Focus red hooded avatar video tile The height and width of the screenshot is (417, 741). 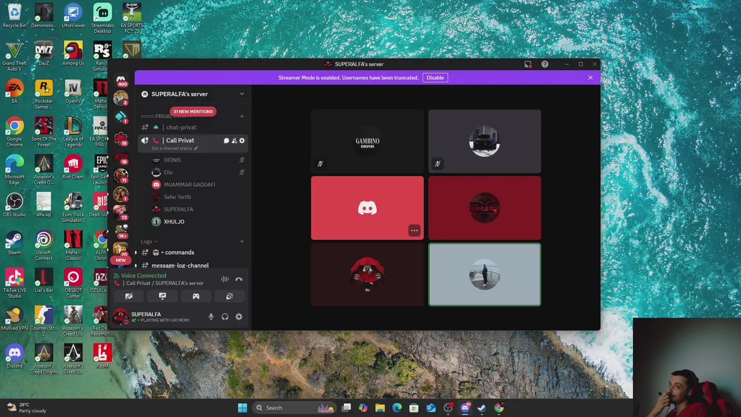pyautogui.click(x=367, y=275)
